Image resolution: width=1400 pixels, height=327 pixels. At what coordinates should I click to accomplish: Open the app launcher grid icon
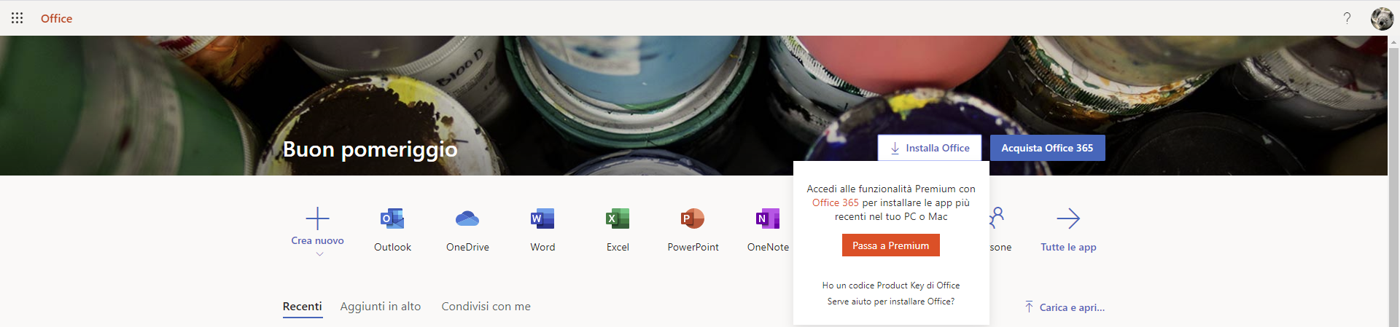[x=17, y=18]
